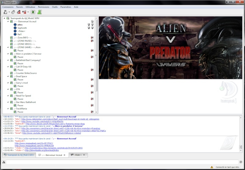The image size is (245, 170).
Task: Collapse Alien vs predator 2 Serveur channel
Action: [8, 54]
